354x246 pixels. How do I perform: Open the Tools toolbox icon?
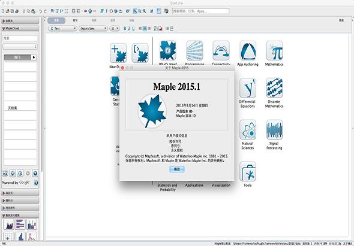click(x=248, y=171)
